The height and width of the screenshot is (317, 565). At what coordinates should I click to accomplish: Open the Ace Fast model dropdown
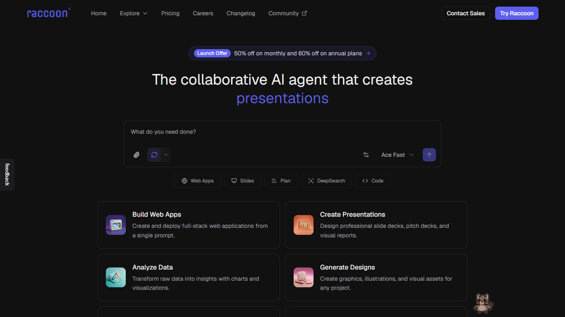pyautogui.click(x=397, y=155)
